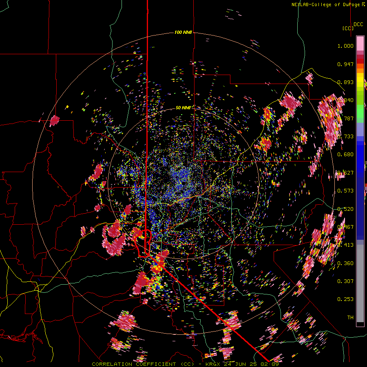This screenshot has height=367, width=367.
Task: Click the pink segment of the color bar
Action: point(360,43)
